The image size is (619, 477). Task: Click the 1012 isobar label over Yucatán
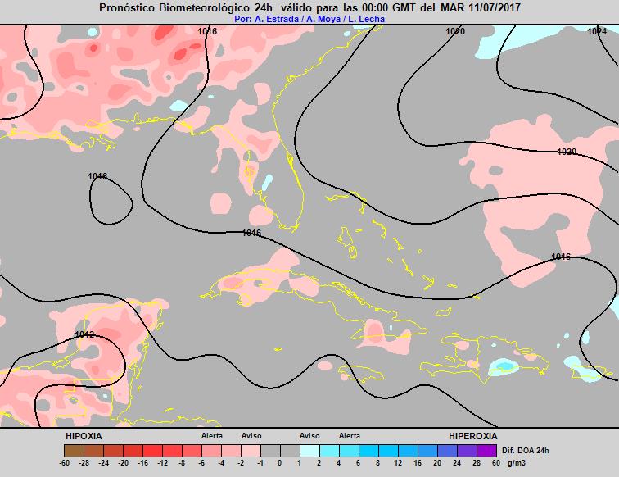pos(84,334)
